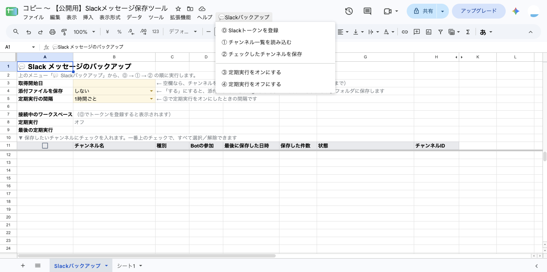Screen dimensions: 547x272
Task: Open input tools あ dropdown
Action: click(x=486, y=32)
